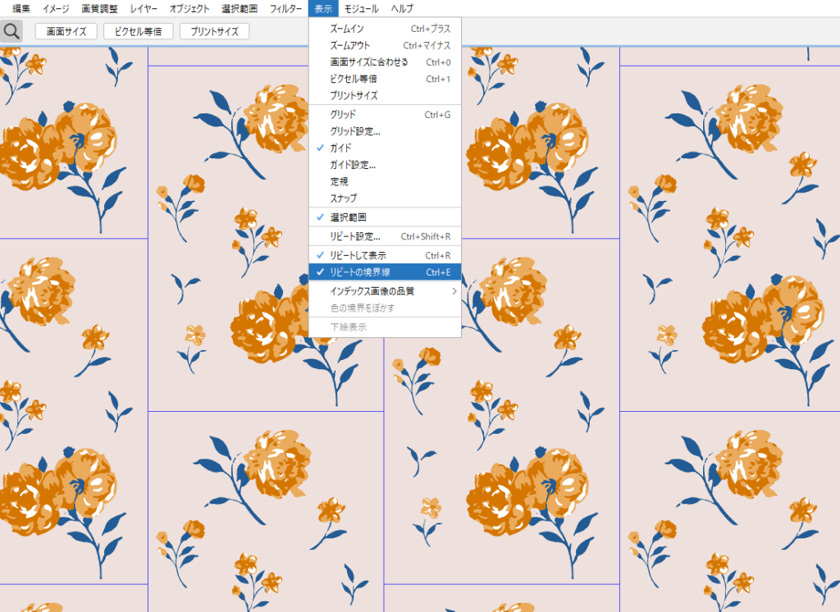
Task: Uncheck the ガイド menu option
Action: coord(385,148)
